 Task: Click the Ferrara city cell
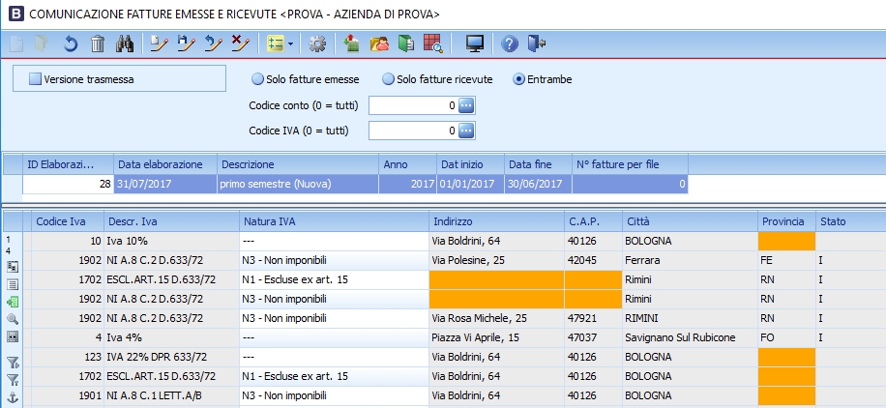pyautogui.click(x=690, y=260)
